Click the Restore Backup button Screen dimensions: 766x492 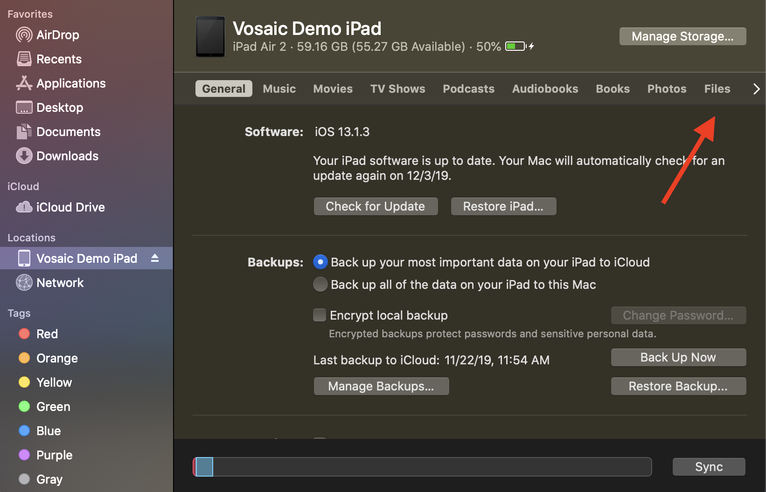679,386
